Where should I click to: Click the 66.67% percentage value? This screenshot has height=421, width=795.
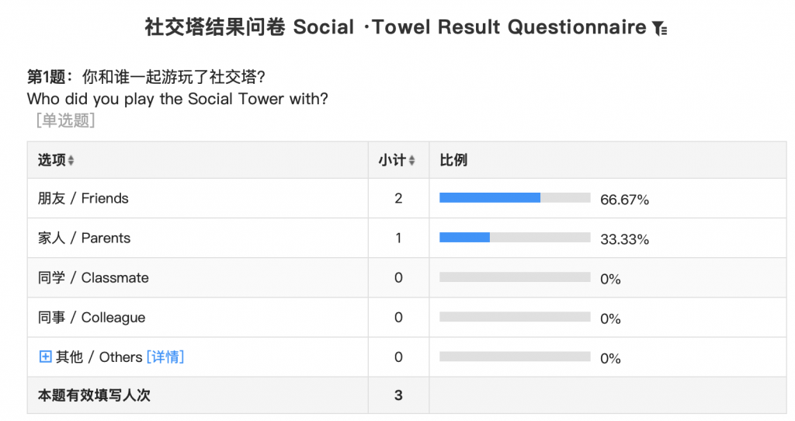[624, 200]
